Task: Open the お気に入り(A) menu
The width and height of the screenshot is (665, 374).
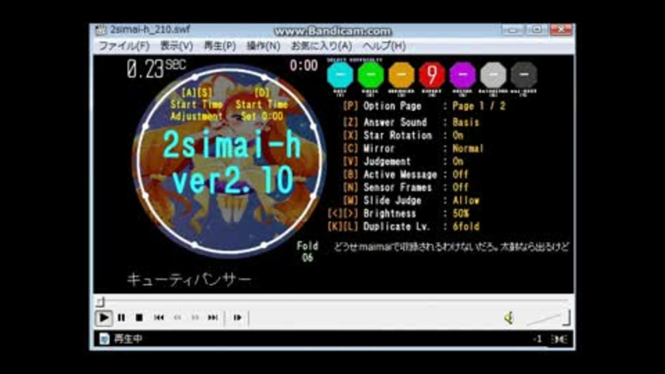Action: coord(321,46)
